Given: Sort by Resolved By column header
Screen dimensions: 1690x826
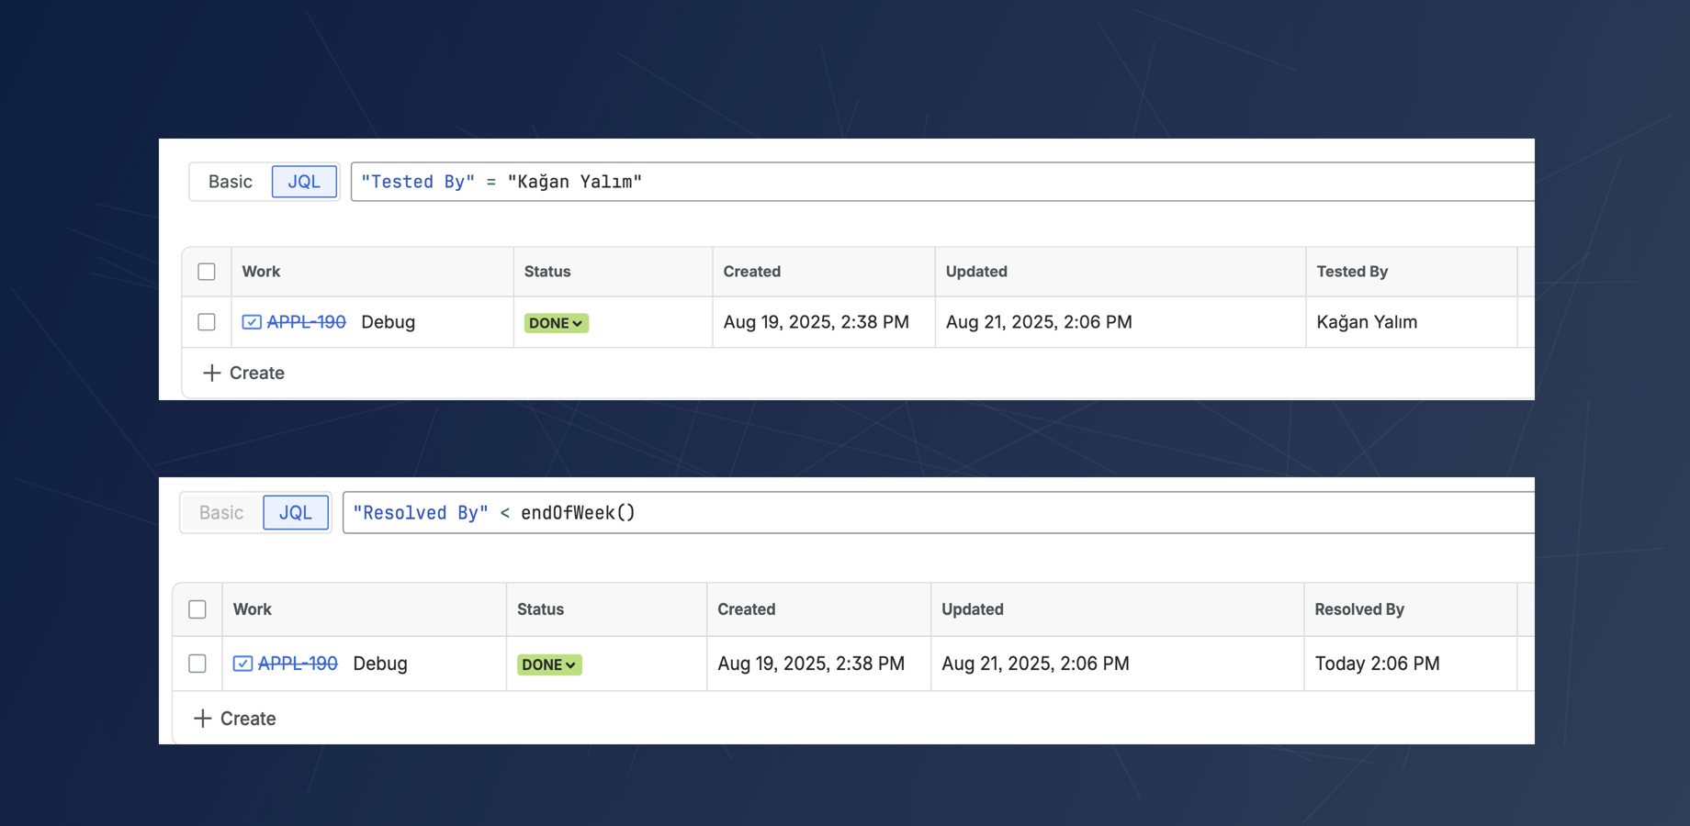Looking at the screenshot, I should 1358,609.
